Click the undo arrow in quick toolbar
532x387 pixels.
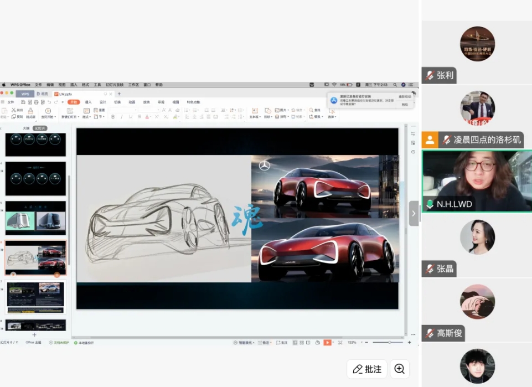pyautogui.click(x=49, y=102)
